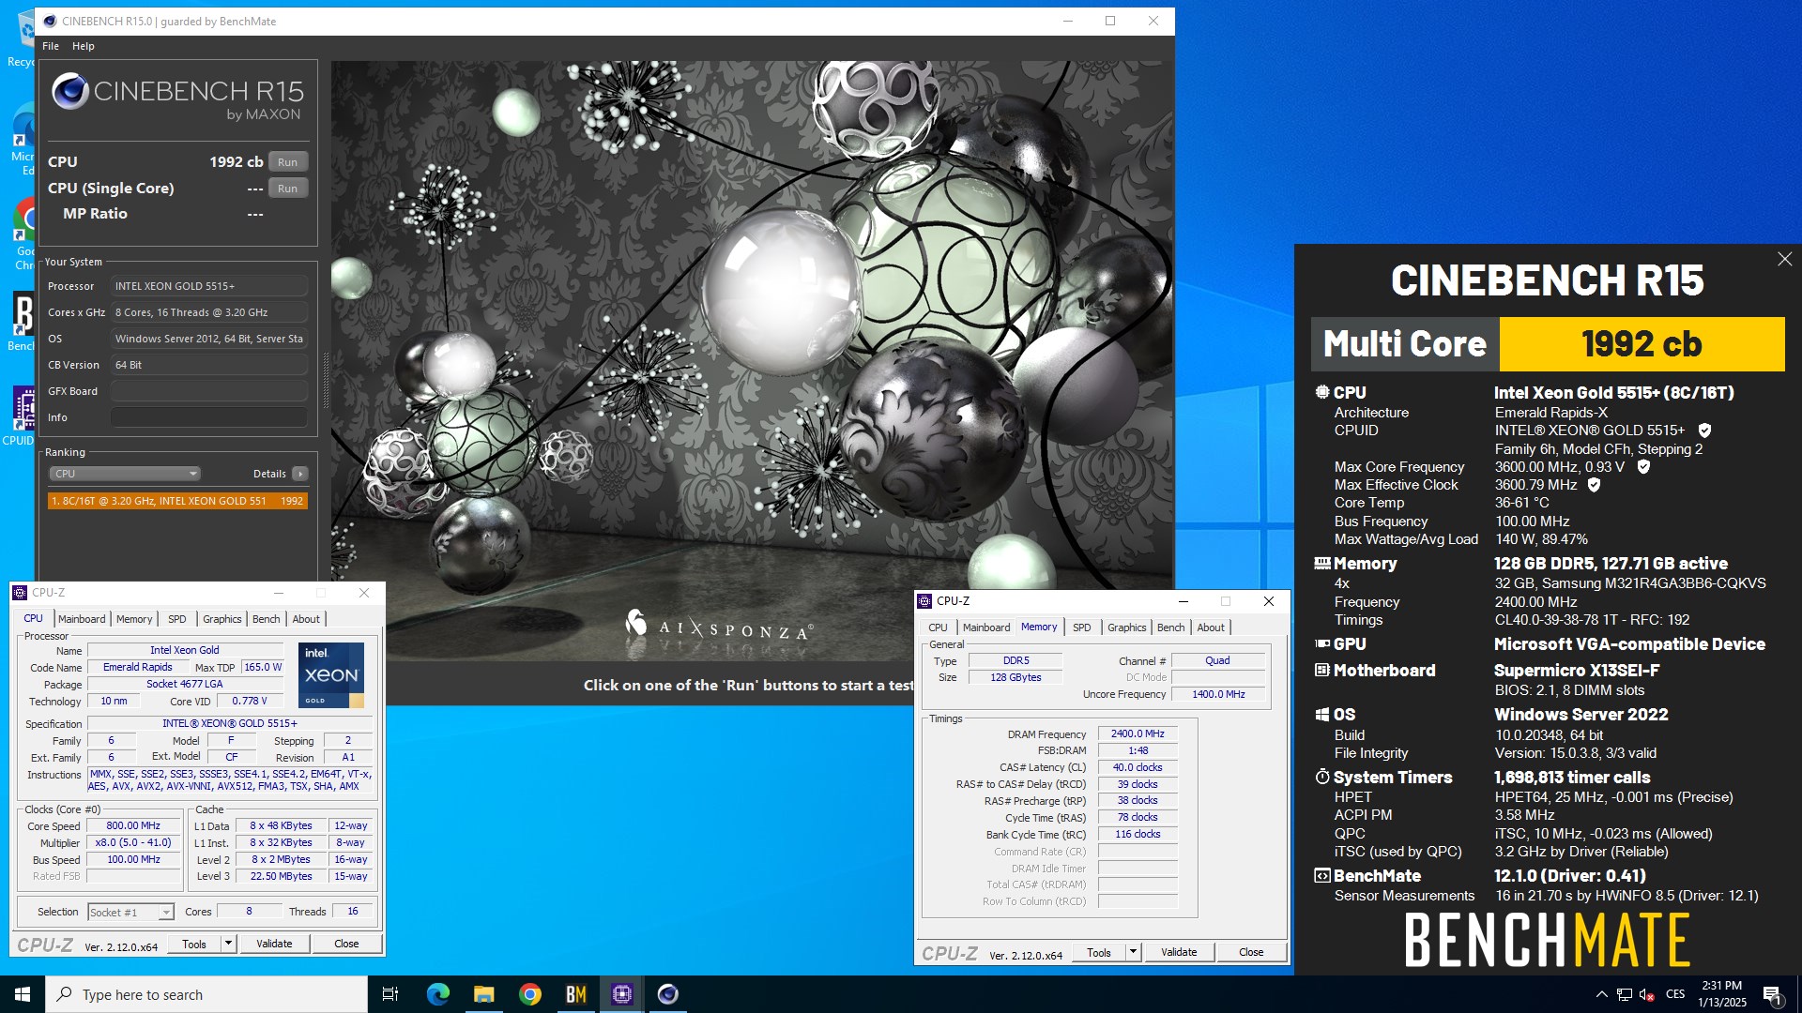Open Bench tab in right CPU-Z window
The width and height of the screenshot is (1802, 1013).
[1171, 627]
